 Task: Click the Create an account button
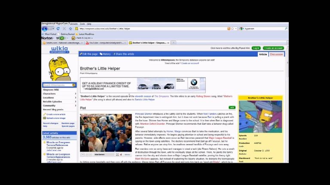pos(274,48)
